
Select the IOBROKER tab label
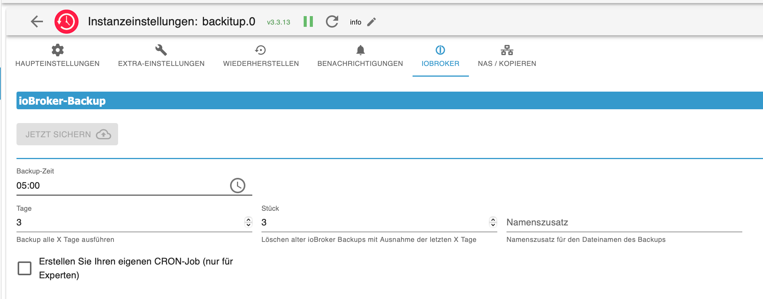click(441, 64)
